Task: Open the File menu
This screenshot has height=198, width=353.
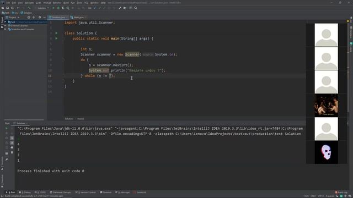Action: pos(8,3)
